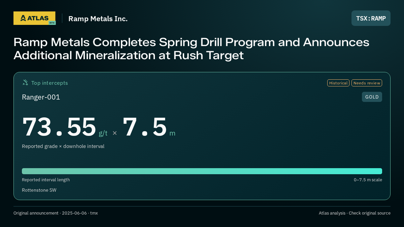Click the 7.5 interval value
This screenshot has width=404, height=227.
pyautogui.click(x=145, y=127)
